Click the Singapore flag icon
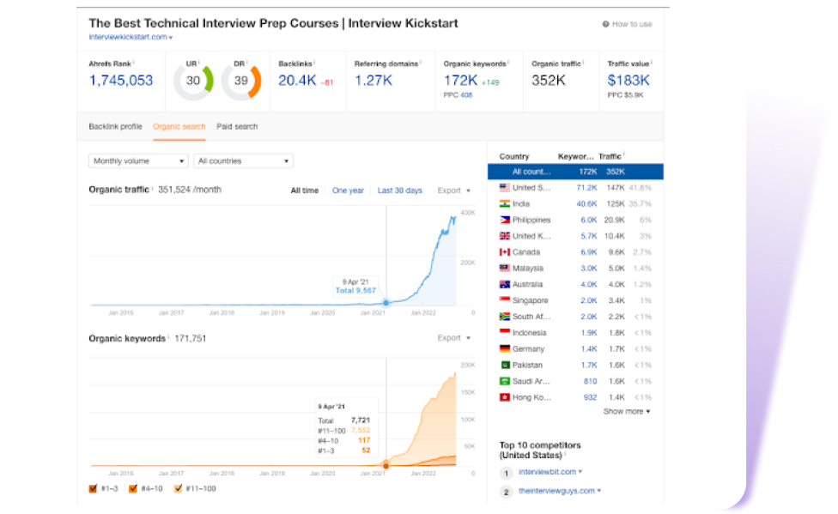This screenshot has height=514, width=838. click(x=505, y=300)
